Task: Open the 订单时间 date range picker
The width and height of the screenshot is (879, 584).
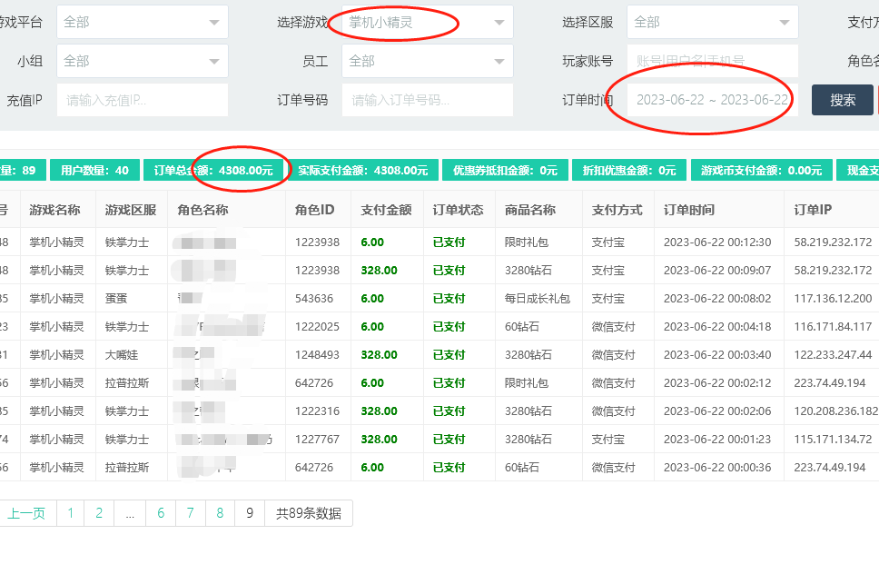Action: click(x=712, y=100)
